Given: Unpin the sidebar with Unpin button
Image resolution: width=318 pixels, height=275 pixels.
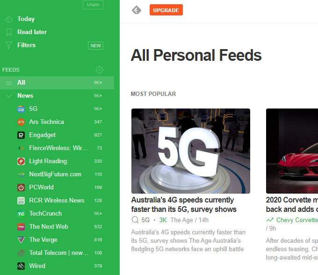Looking at the screenshot, I should (93, 5).
